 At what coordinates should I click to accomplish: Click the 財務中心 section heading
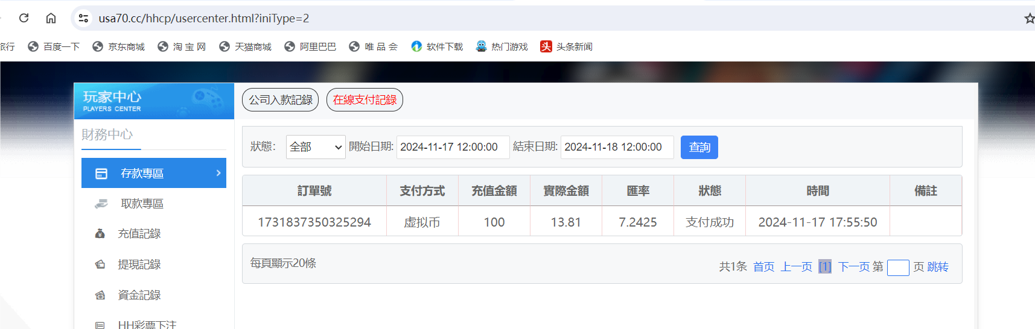pos(107,134)
